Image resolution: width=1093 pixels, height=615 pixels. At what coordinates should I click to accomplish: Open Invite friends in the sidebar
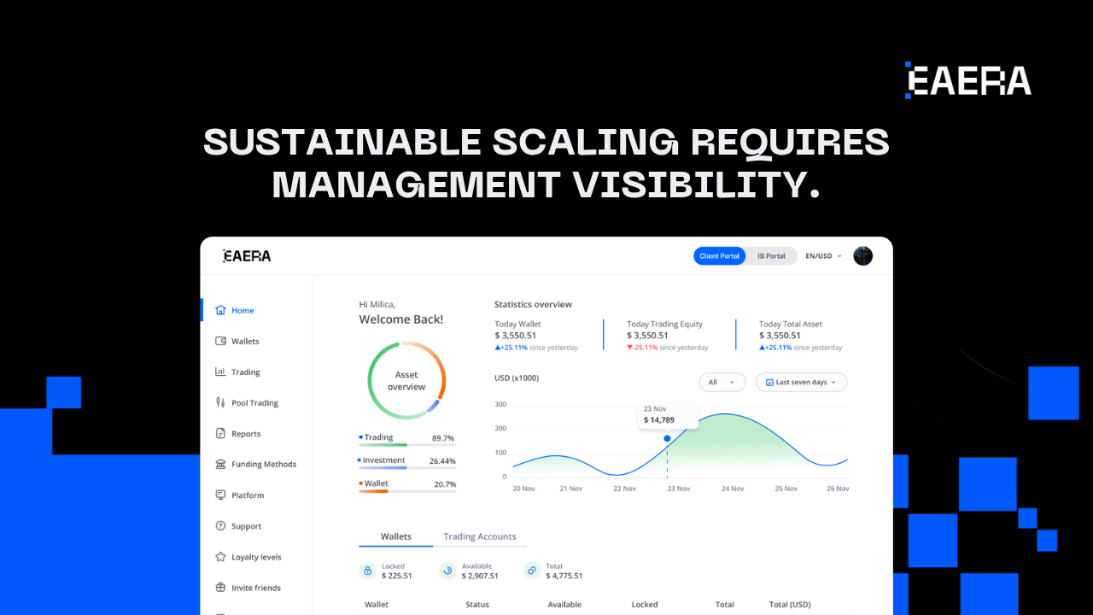pos(256,588)
